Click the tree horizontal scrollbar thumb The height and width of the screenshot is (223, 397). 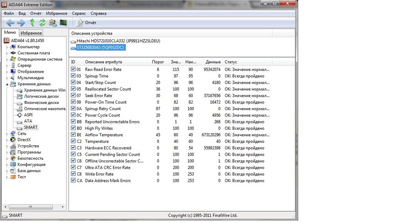(x=31, y=207)
